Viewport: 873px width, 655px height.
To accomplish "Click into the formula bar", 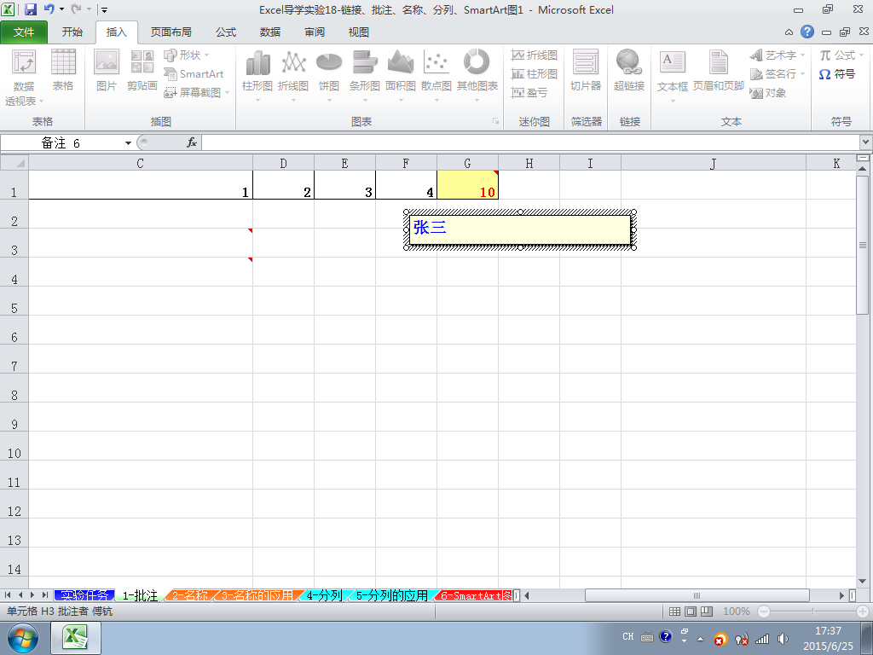I will 531,143.
